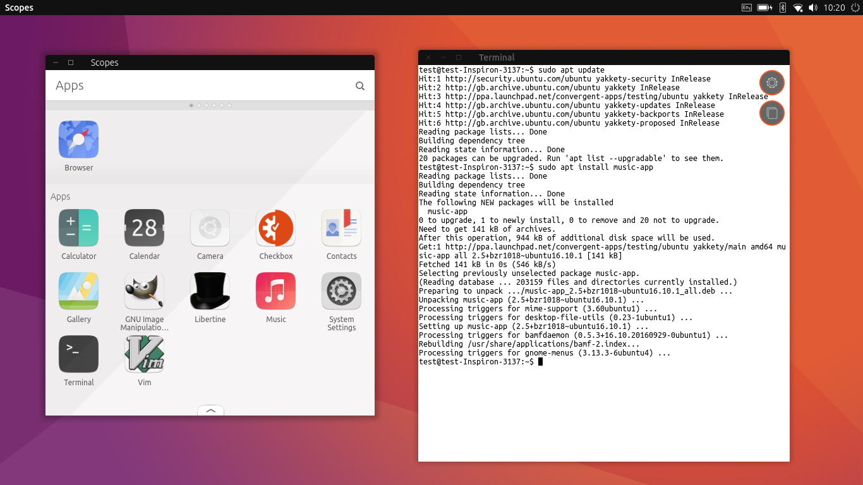Open terminal settings gear button
The image size is (863, 485).
[x=771, y=83]
